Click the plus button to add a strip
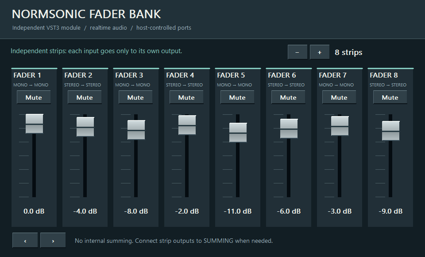425x257 pixels. point(320,52)
